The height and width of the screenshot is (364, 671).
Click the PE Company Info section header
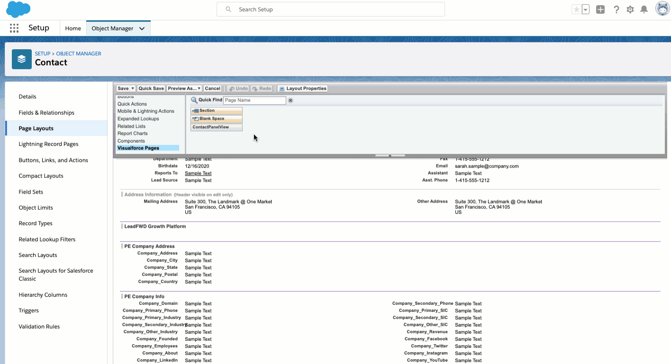(144, 296)
